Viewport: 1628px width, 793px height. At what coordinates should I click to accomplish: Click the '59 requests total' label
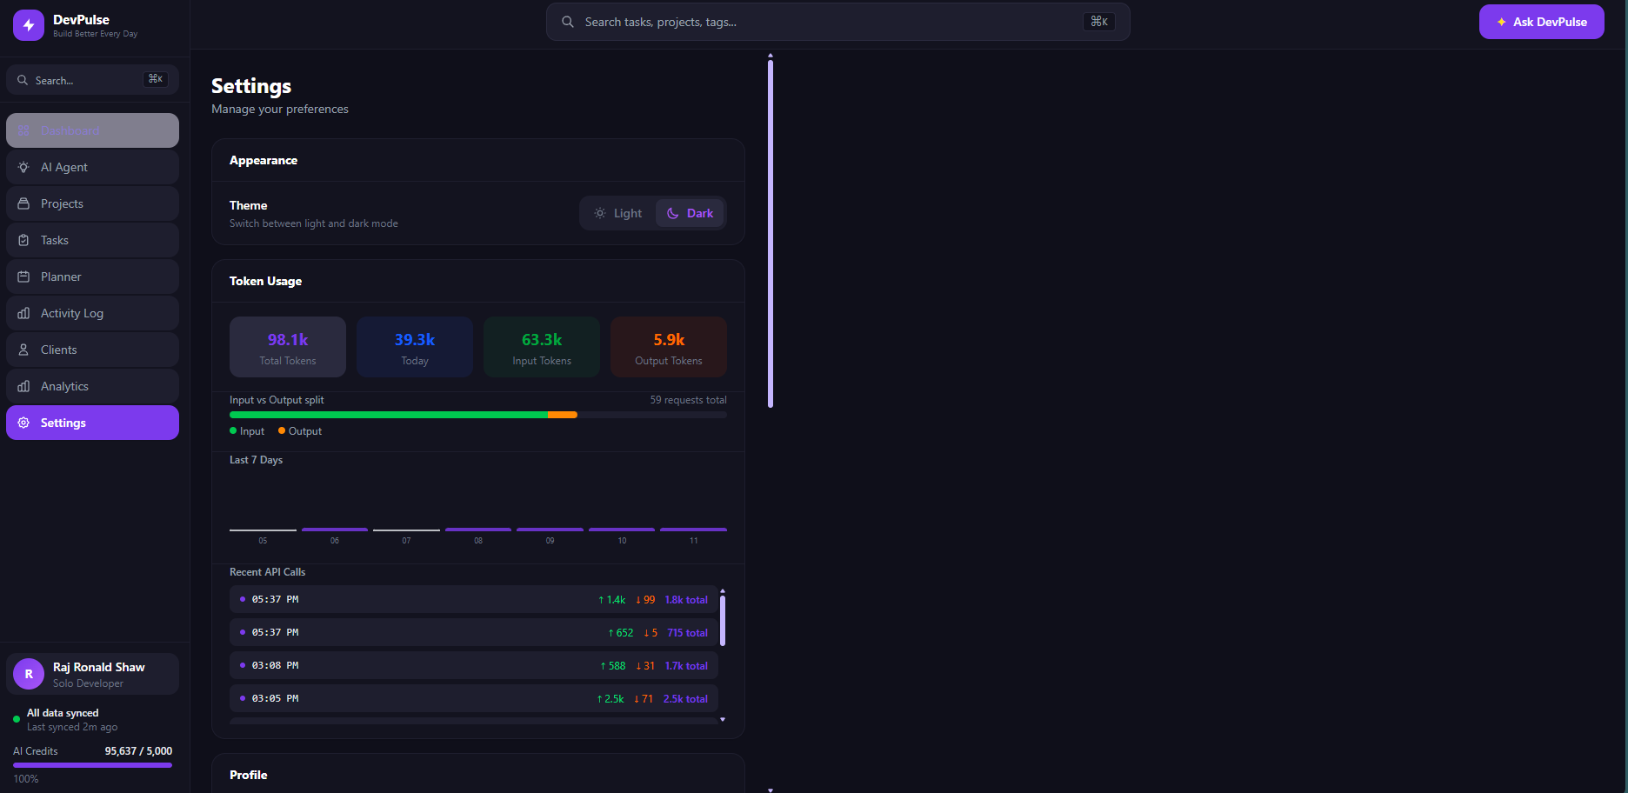pos(689,400)
